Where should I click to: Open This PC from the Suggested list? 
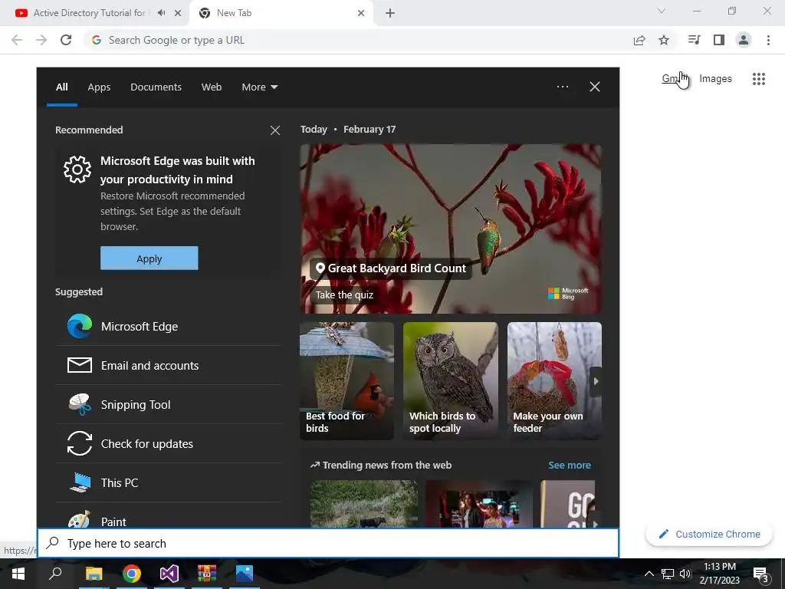pyautogui.click(x=169, y=483)
